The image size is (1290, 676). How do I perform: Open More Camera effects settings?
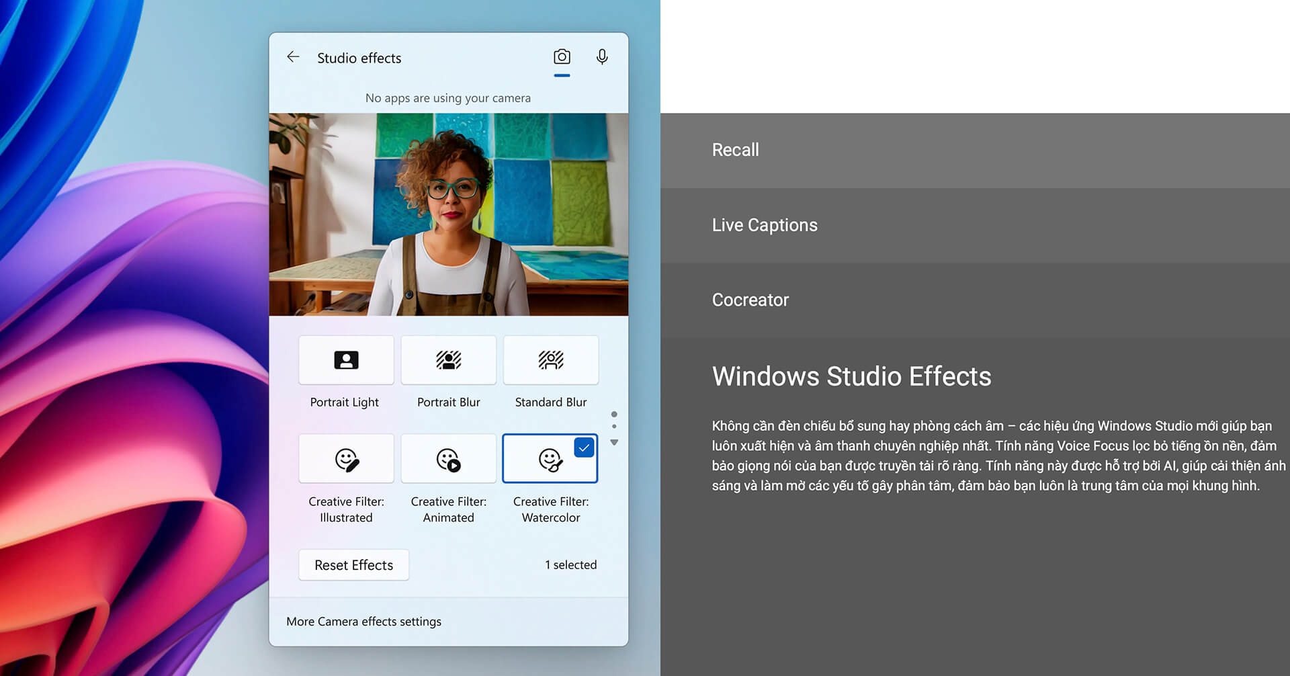tap(363, 622)
